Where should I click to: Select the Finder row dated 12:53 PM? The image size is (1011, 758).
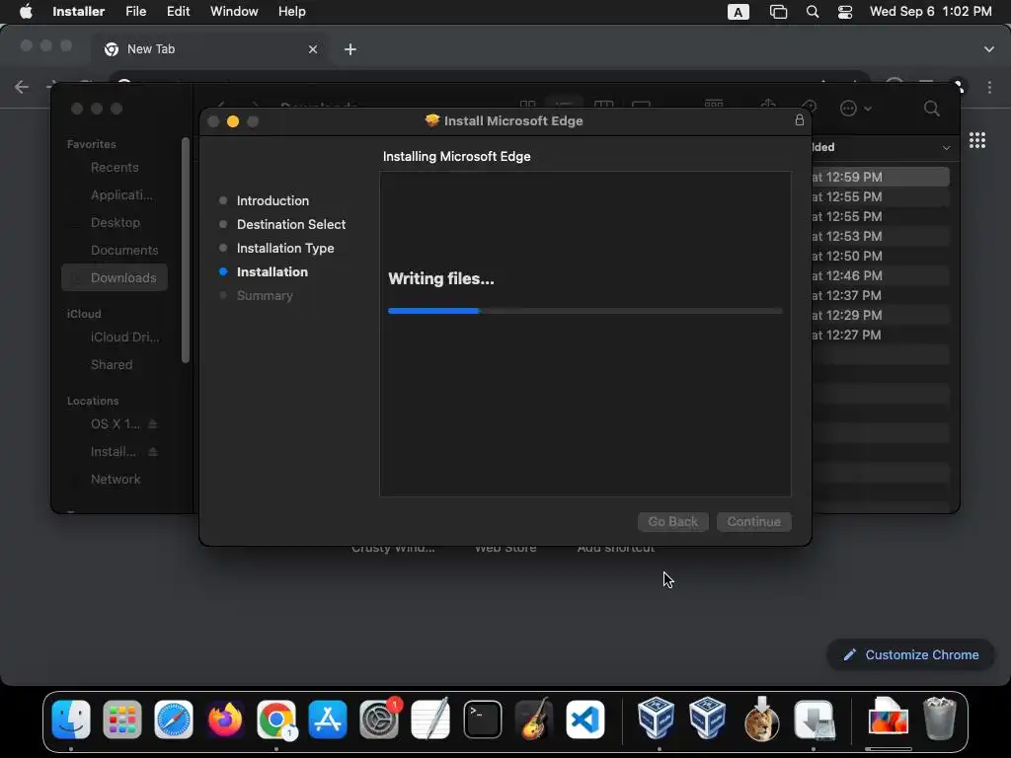point(880,236)
